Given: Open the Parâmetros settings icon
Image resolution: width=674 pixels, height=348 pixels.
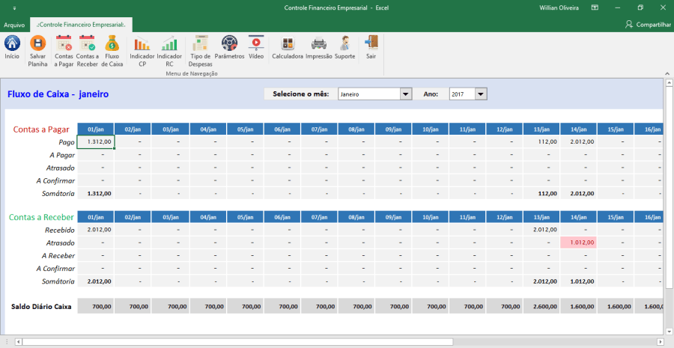Looking at the screenshot, I should pos(230,47).
